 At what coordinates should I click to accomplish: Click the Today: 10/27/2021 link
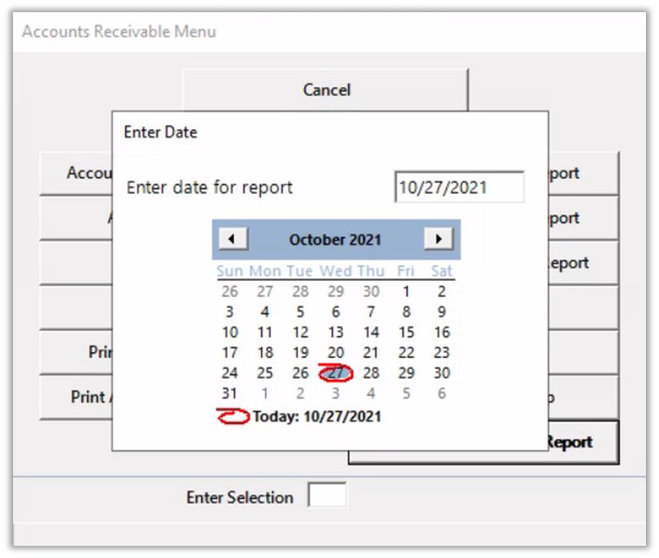coord(316,416)
